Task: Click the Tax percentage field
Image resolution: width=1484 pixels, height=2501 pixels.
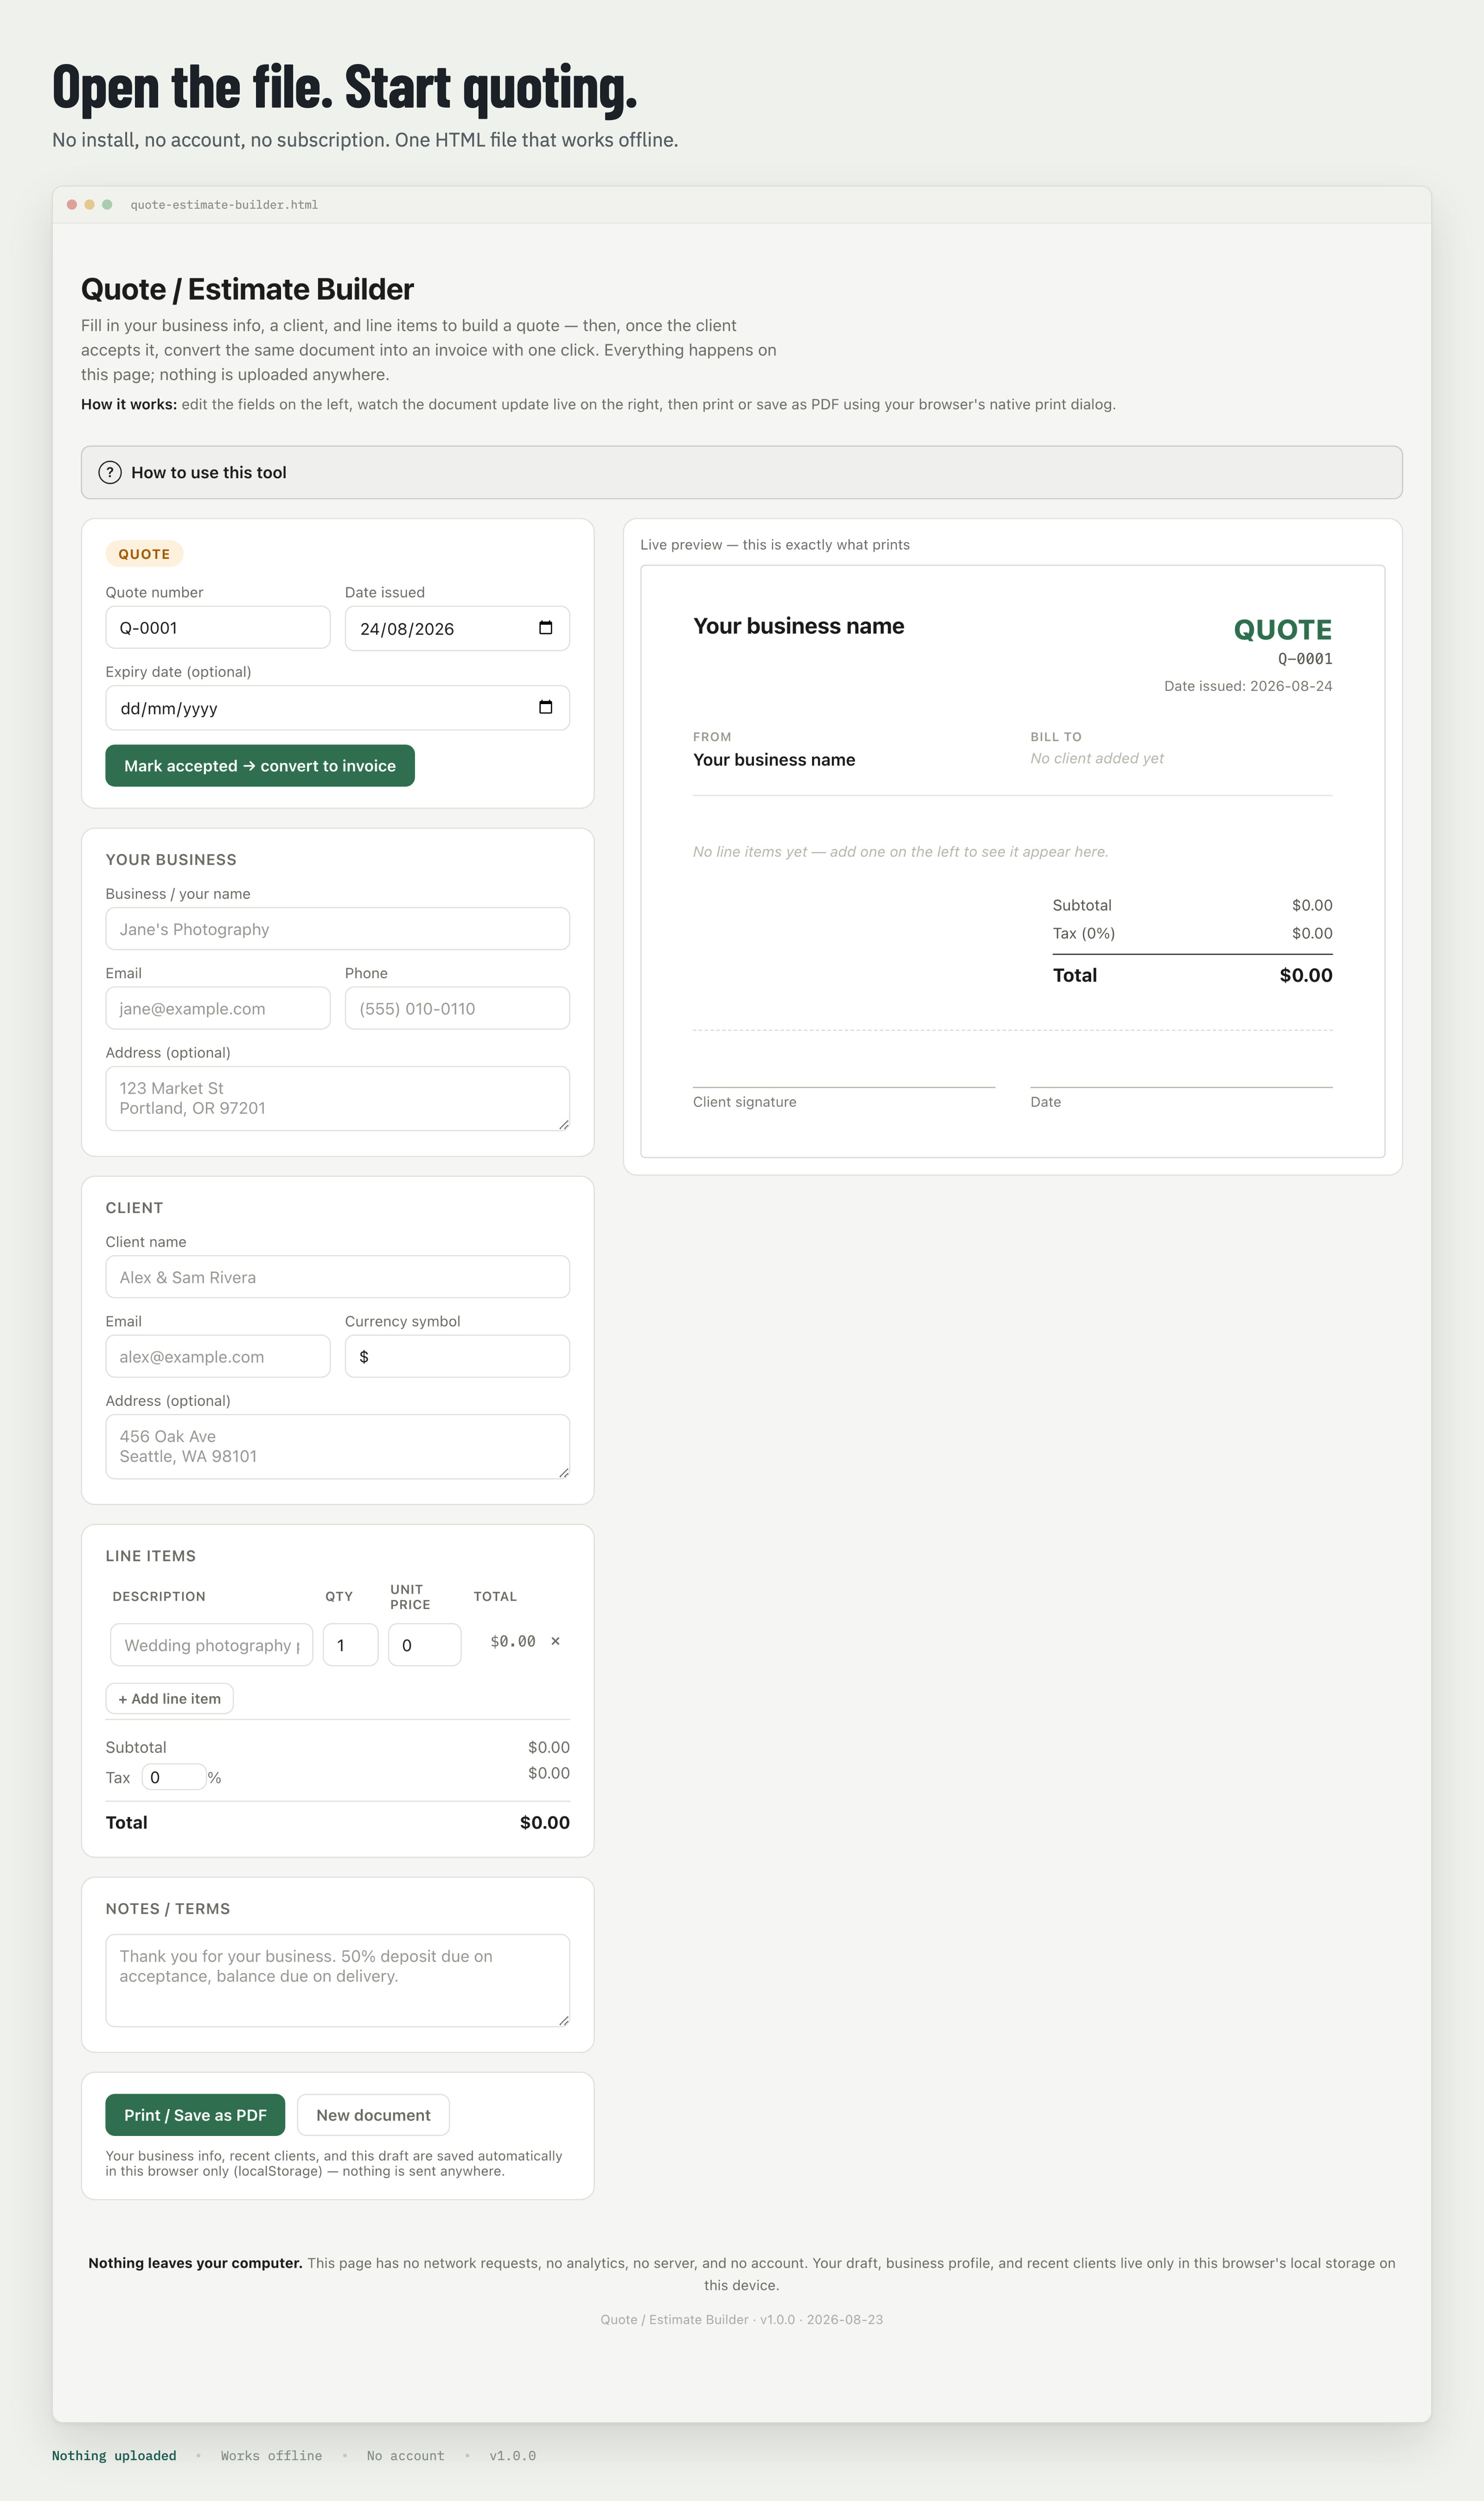Action: pyautogui.click(x=174, y=1777)
